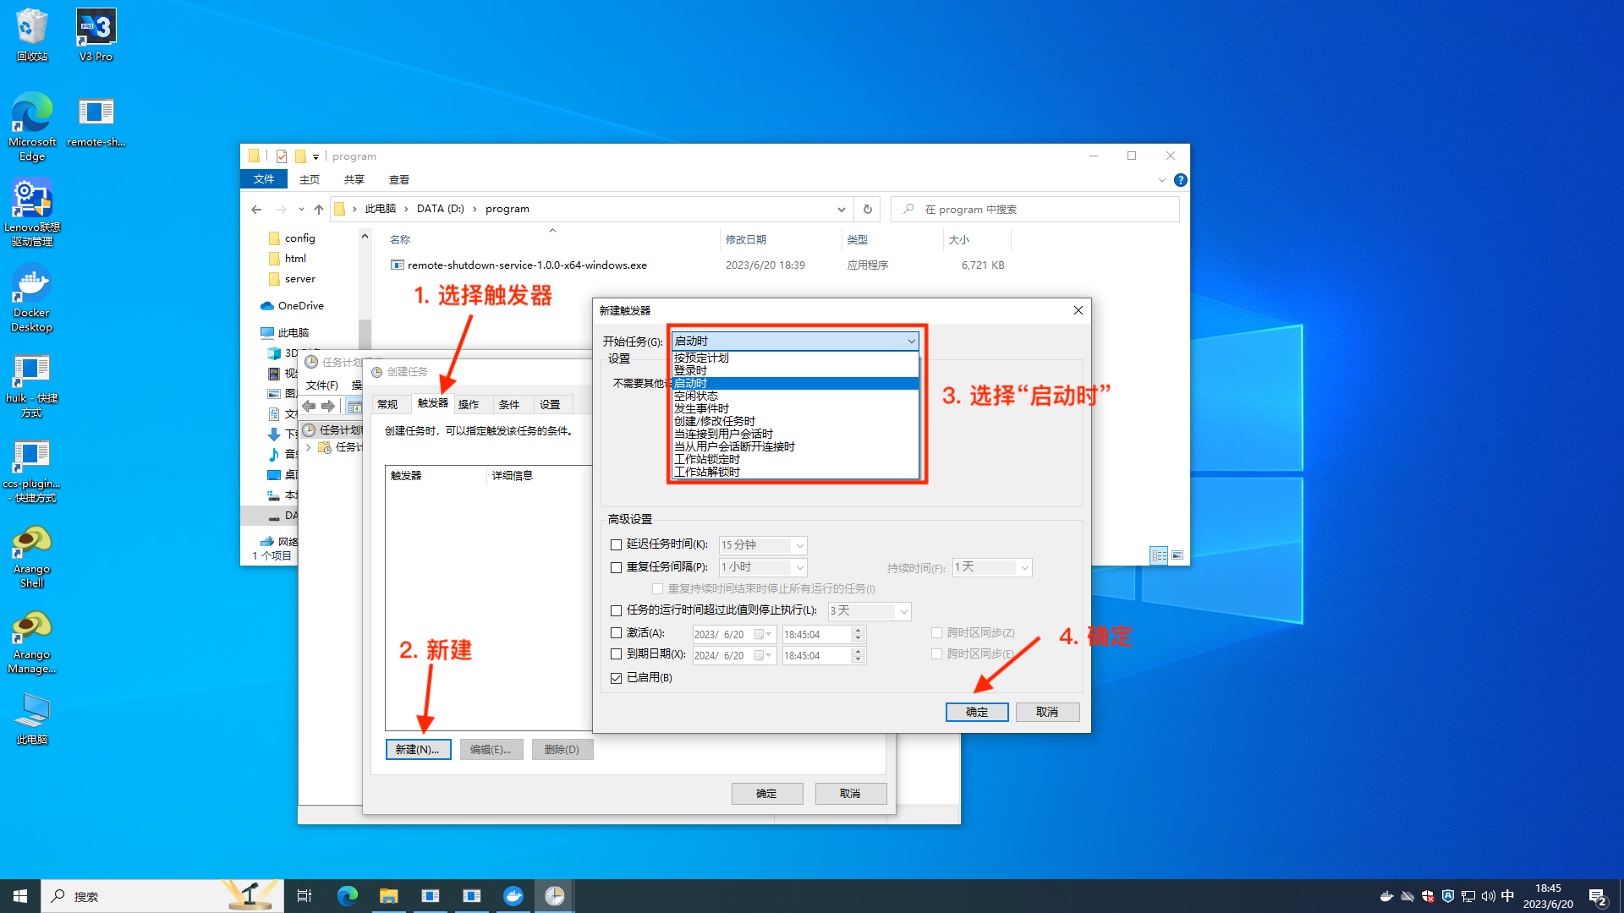Enable the repeat task interval checkbox

(616, 568)
